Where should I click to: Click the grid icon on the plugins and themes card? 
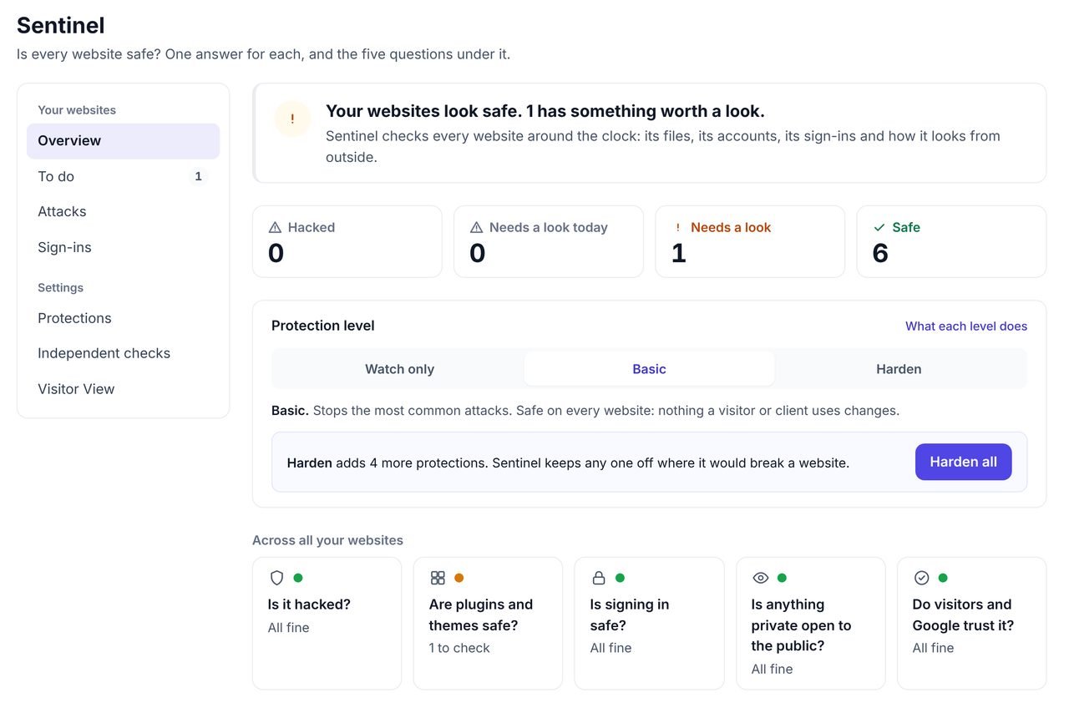tap(438, 578)
